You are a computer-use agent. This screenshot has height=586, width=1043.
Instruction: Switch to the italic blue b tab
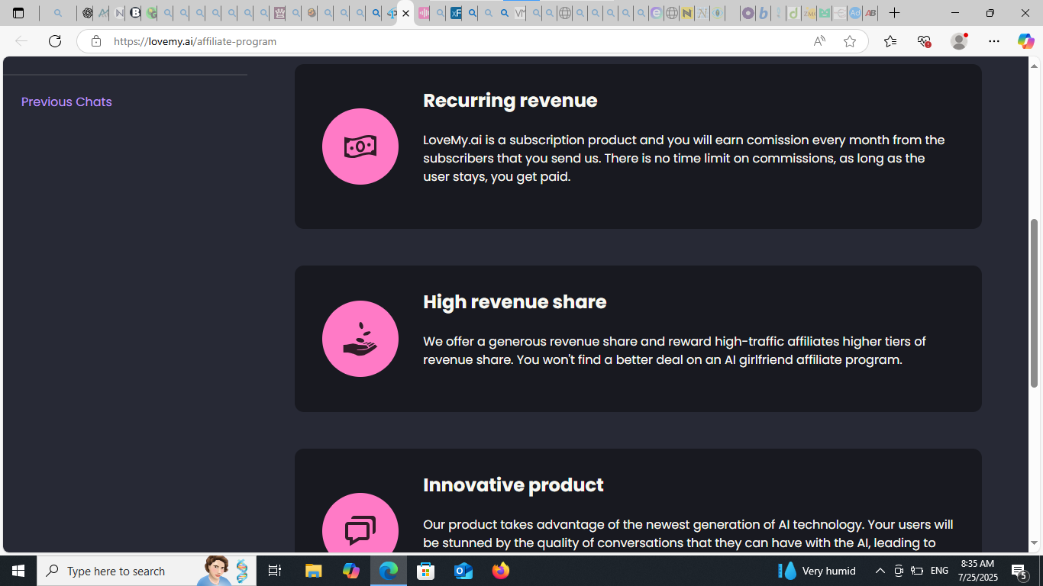(x=764, y=13)
